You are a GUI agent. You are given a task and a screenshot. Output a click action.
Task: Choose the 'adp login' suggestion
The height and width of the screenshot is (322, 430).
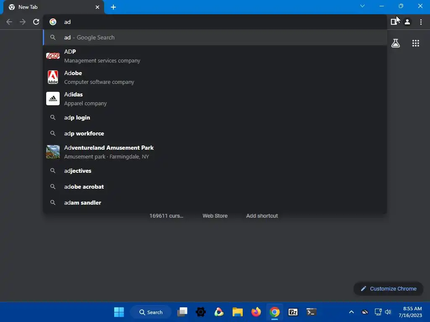click(x=215, y=117)
